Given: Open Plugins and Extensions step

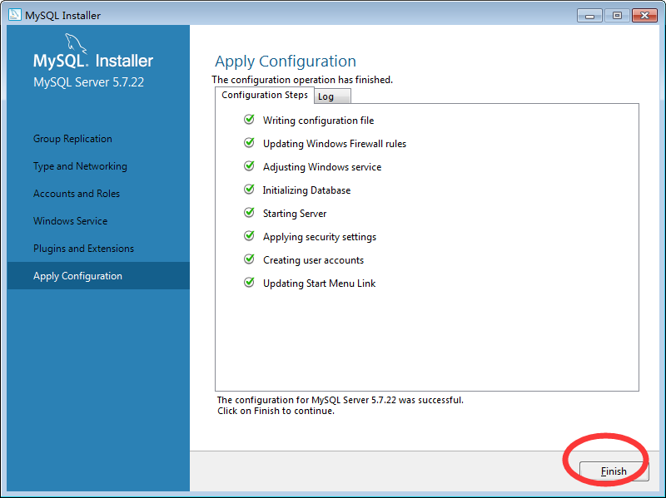Looking at the screenshot, I should click(84, 249).
